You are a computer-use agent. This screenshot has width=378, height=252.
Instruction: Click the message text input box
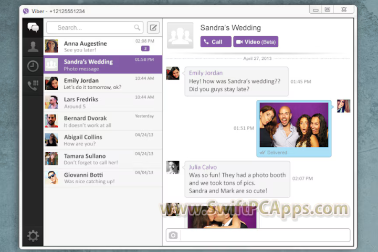click(265, 235)
